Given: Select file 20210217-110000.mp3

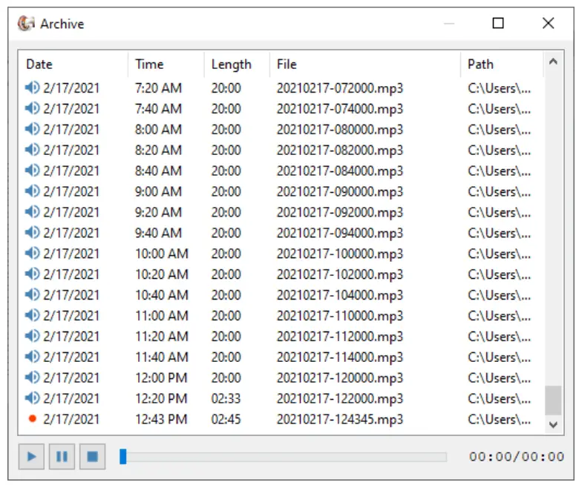Looking at the screenshot, I should point(340,316).
